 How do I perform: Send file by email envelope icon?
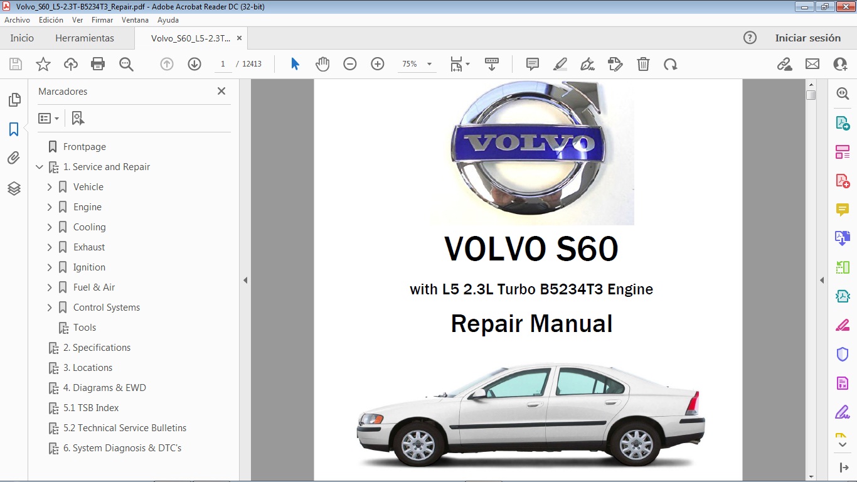(x=812, y=64)
